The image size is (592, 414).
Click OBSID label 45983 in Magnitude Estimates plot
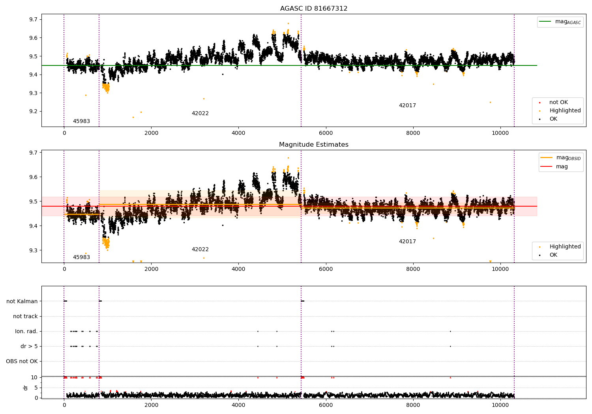click(81, 257)
